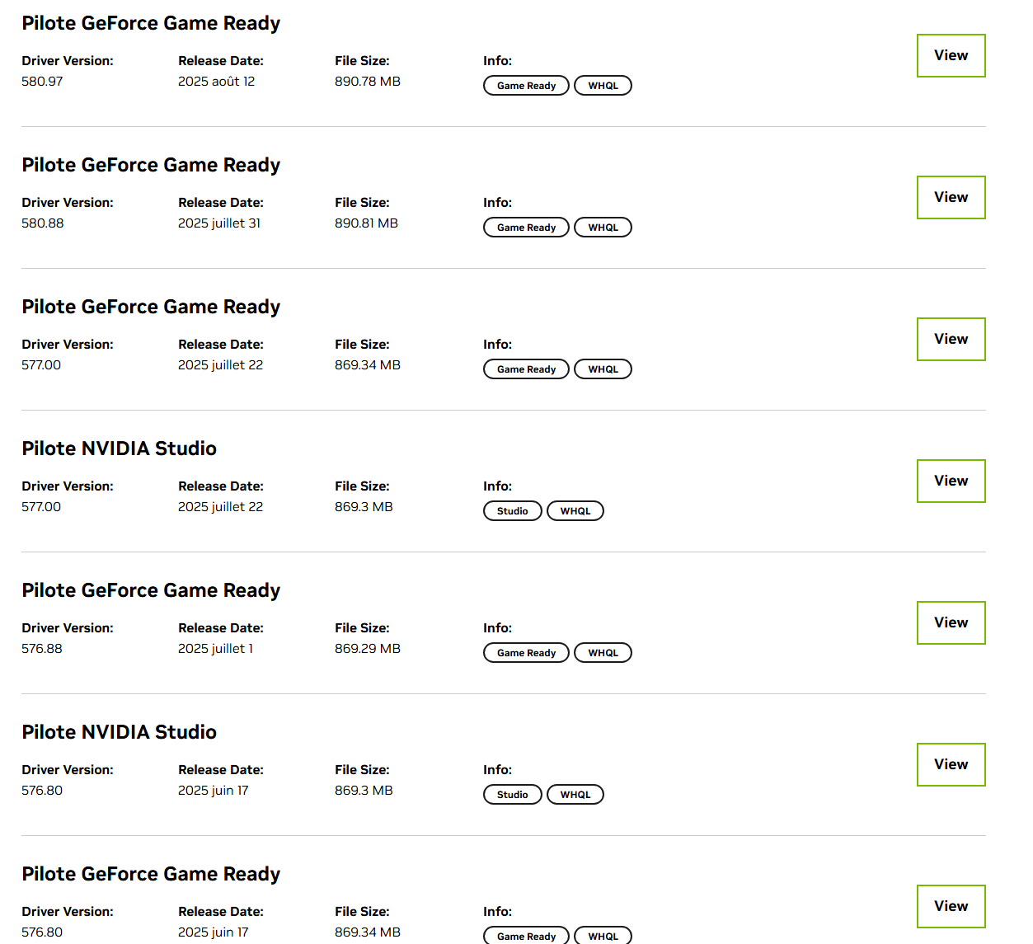1033x944 pixels.
Task: Select Pilote NVIDIA Studio title for 576.80
Action: point(120,732)
